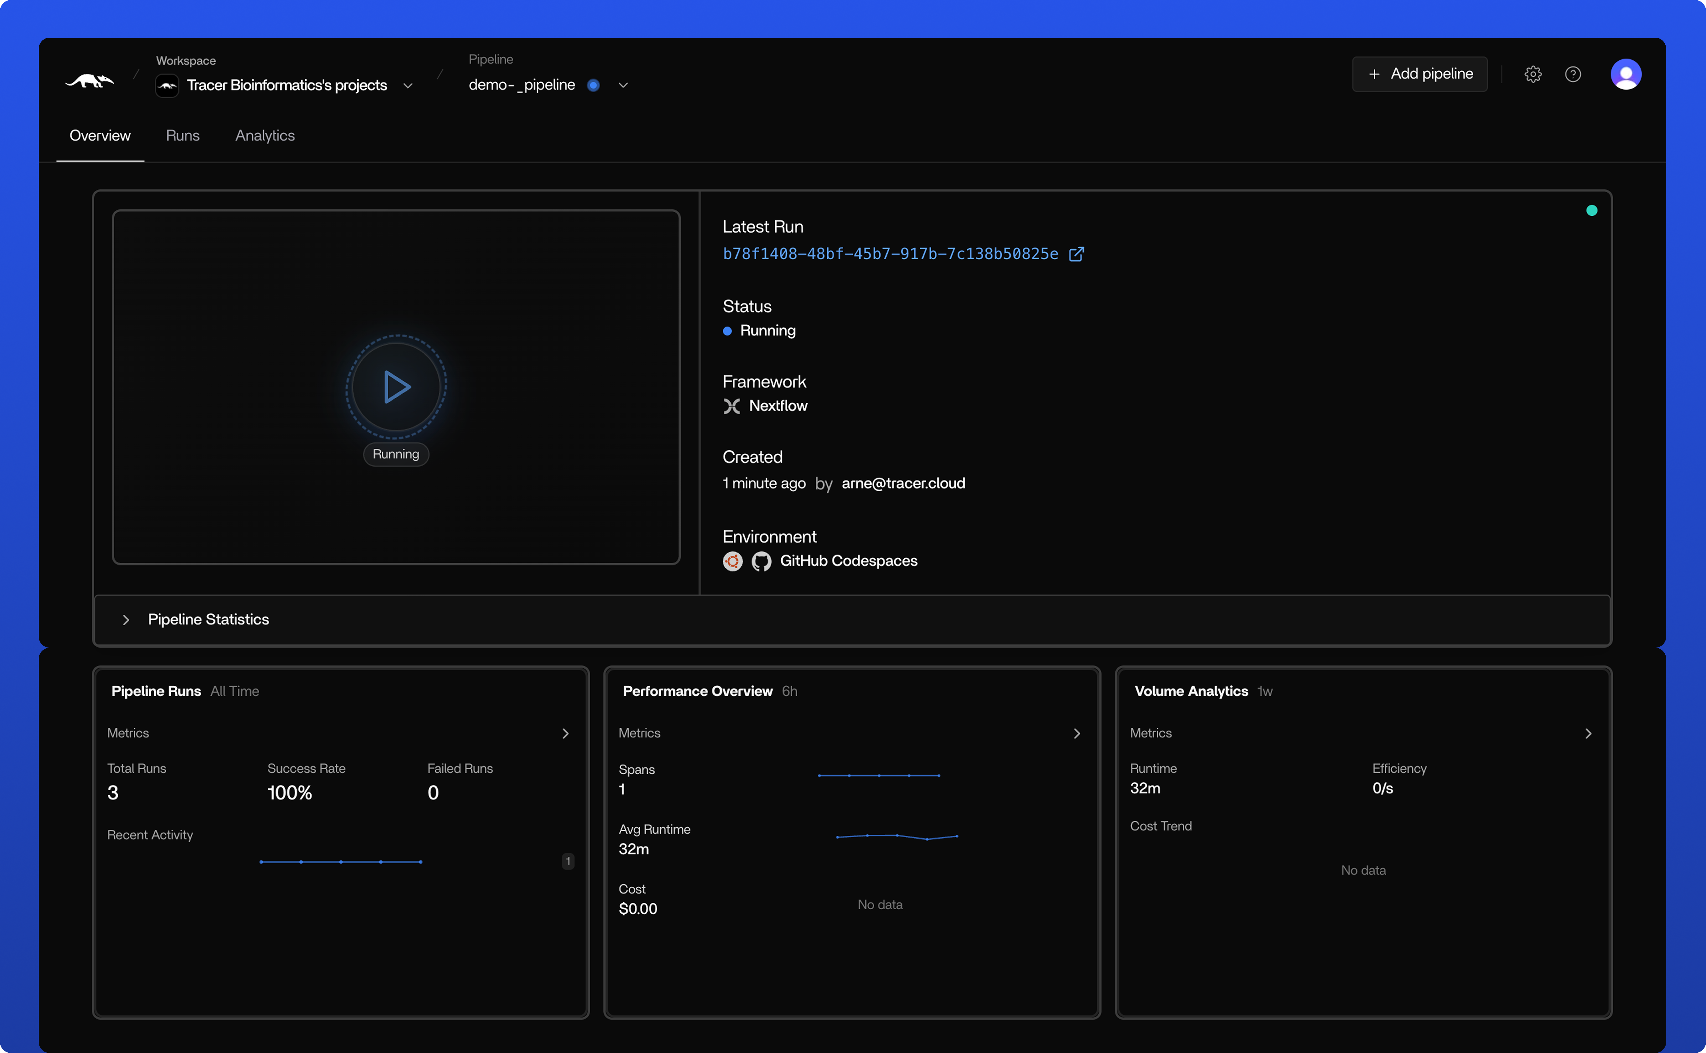Open the demo-_pipeline selector dropdown

[623, 86]
